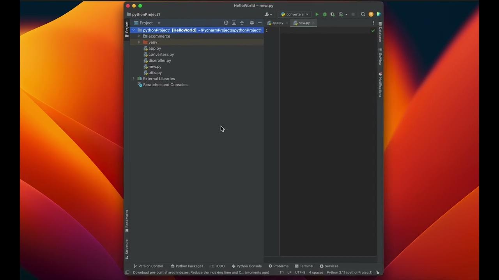The width and height of the screenshot is (499, 280).
Task: Open the Structure side panel
Action: (x=127, y=249)
